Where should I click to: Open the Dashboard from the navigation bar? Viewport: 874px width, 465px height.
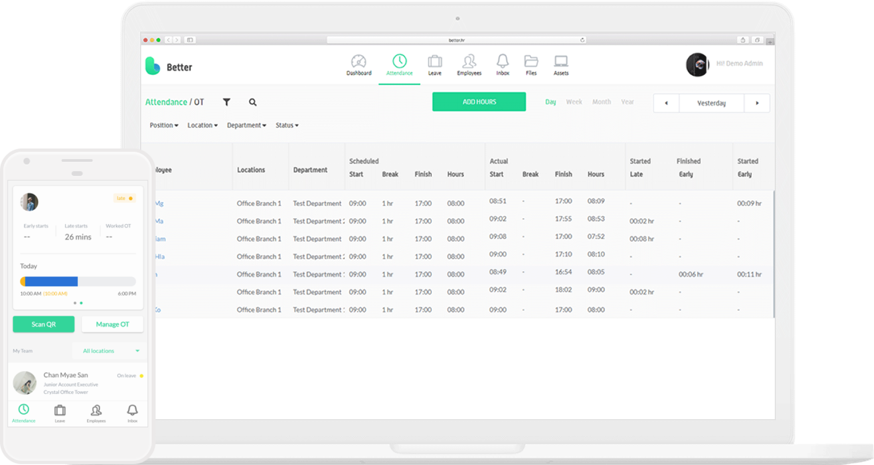[x=359, y=65]
